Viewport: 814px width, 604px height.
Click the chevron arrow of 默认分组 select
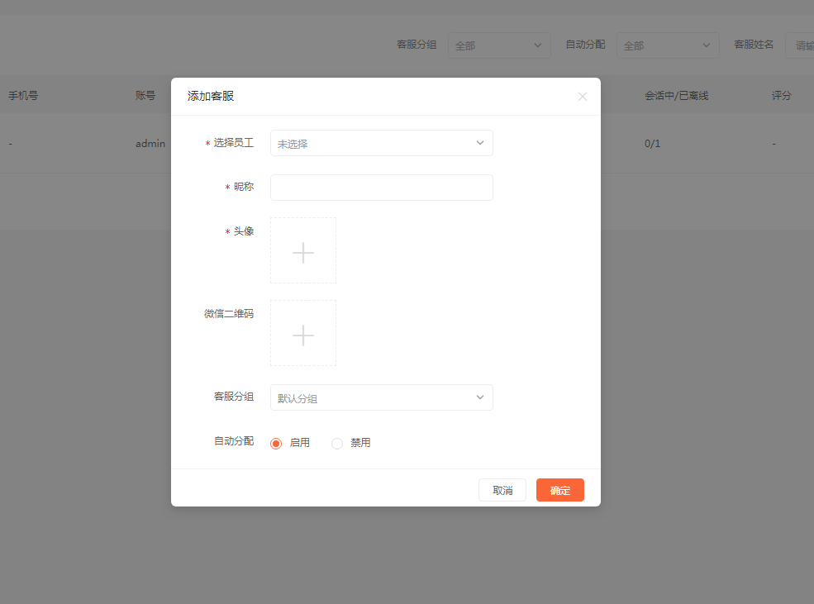click(480, 397)
